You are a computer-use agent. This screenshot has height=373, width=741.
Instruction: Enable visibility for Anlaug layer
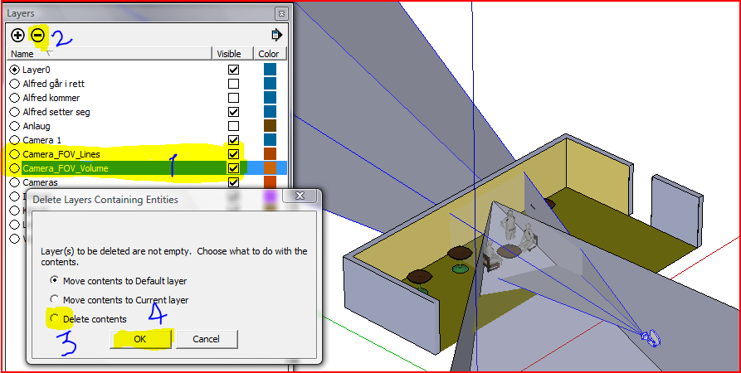233,126
